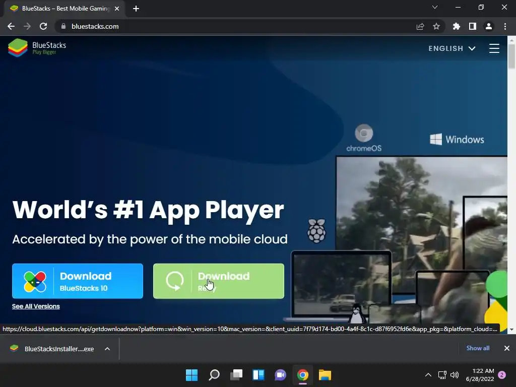Image resolution: width=516 pixels, height=387 pixels.
Task: Click the green Download button
Action: [219, 281]
